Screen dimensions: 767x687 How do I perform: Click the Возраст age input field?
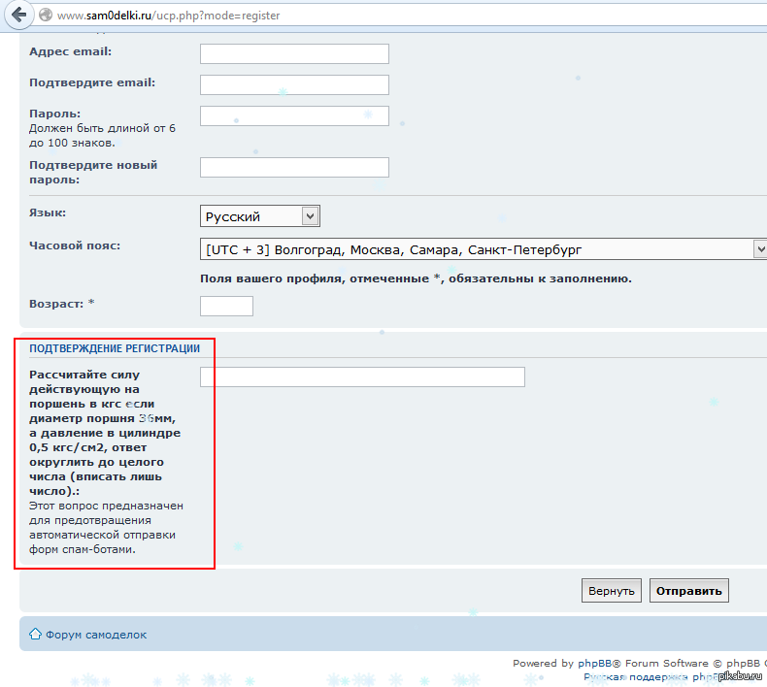pyautogui.click(x=226, y=306)
